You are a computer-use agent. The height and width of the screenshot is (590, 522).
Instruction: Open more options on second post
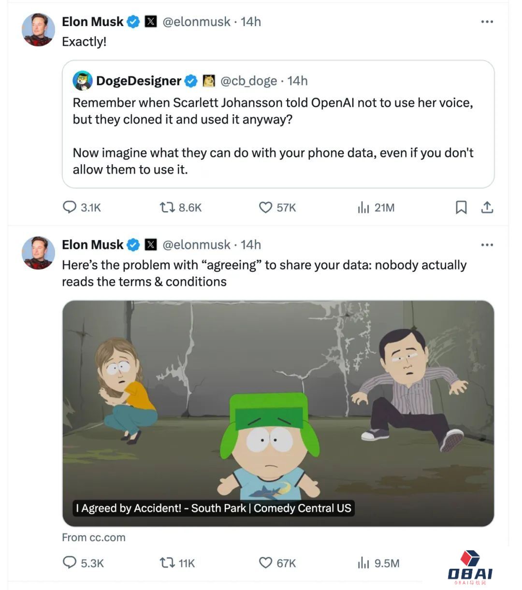[x=487, y=245]
